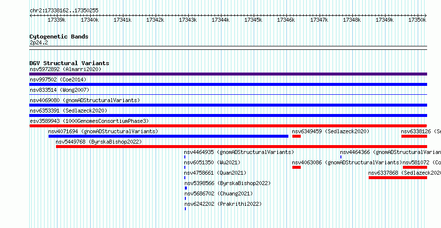The image size is (441, 228).
Task: Select the red nsv6337868 variant bar
Action: (398, 178)
